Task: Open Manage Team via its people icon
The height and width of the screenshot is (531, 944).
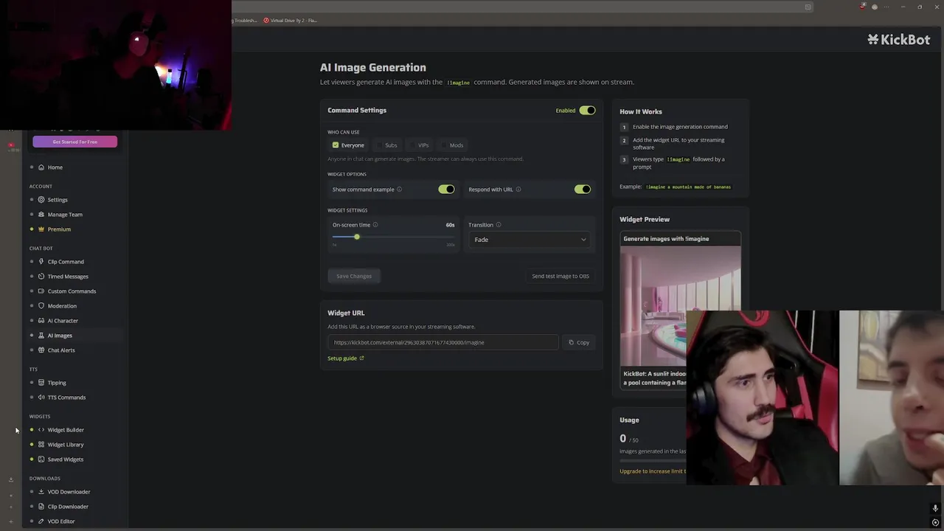Action: pyautogui.click(x=41, y=215)
